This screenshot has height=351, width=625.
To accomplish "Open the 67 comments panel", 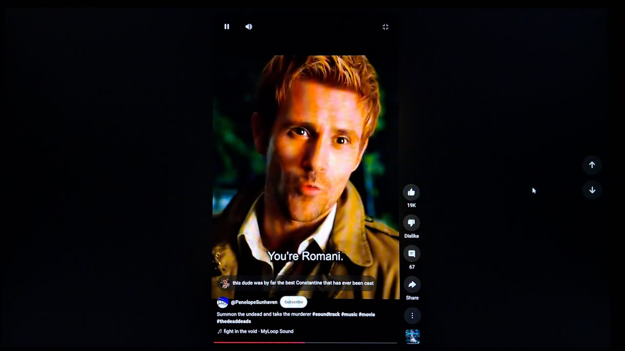I will pos(412,253).
